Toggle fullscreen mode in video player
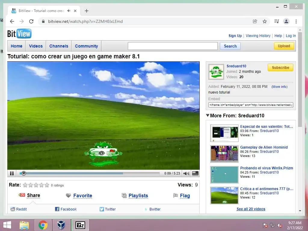This screenshot has height=231, width=308. point(195,173)
